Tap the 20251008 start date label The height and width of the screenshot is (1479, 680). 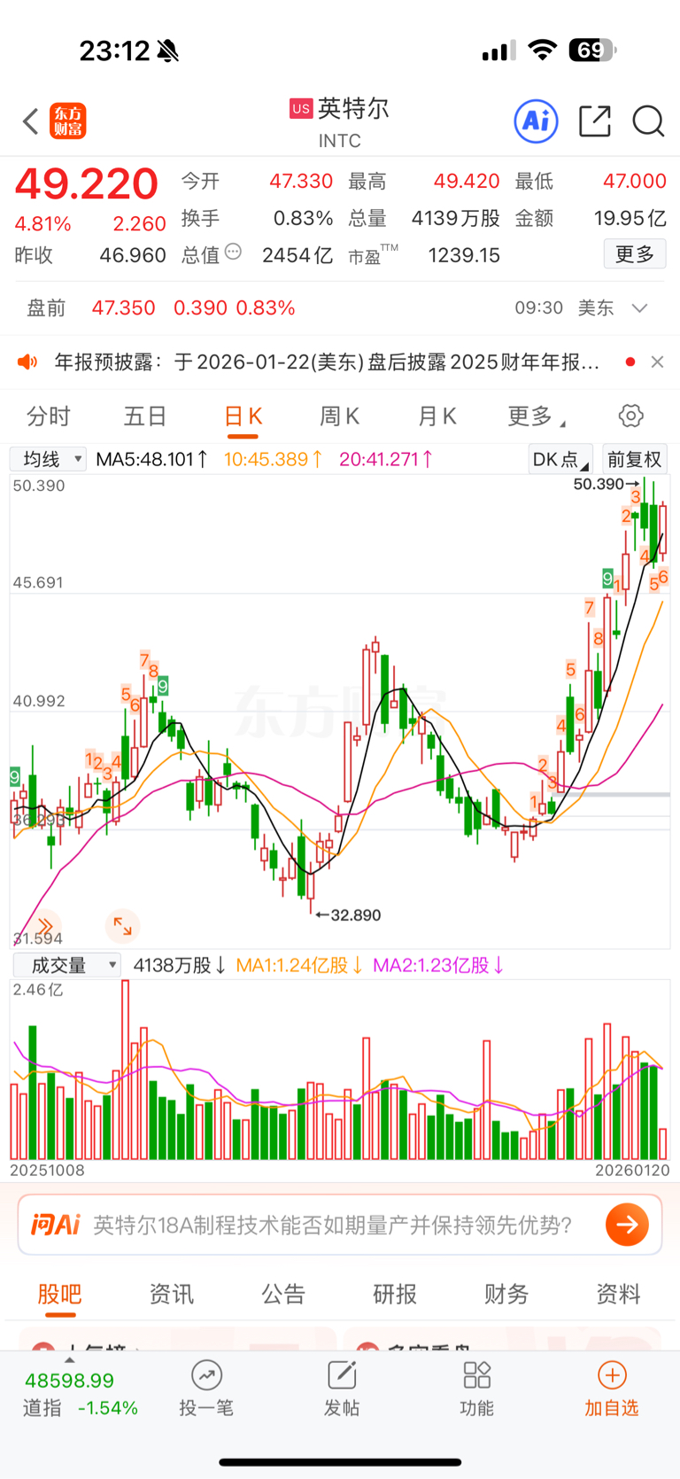(x=48, y=1170)
